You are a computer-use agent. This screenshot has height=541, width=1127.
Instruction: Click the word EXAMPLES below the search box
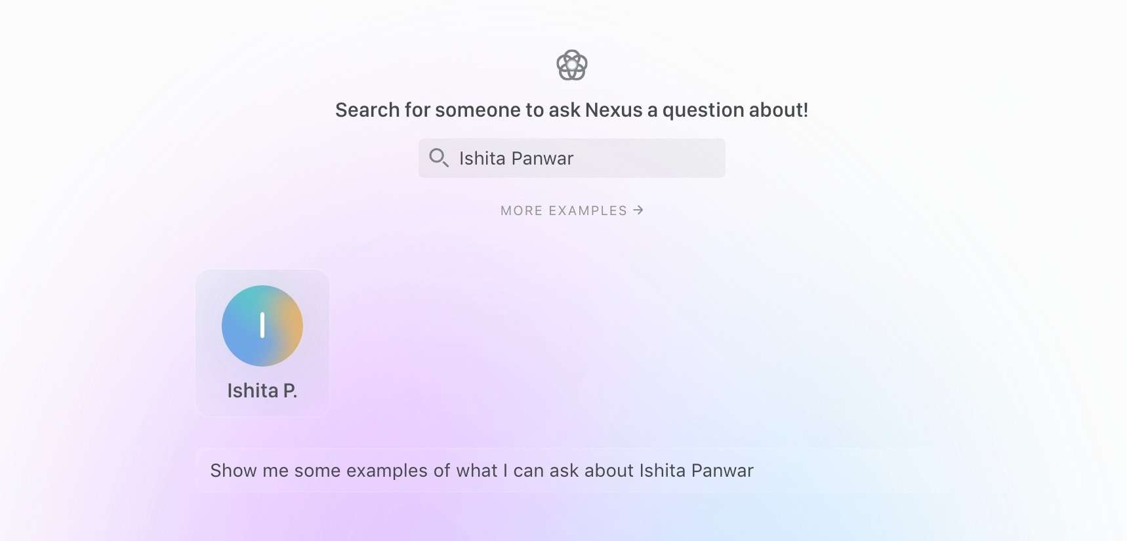pyautogui.click(x=588, y=210)
